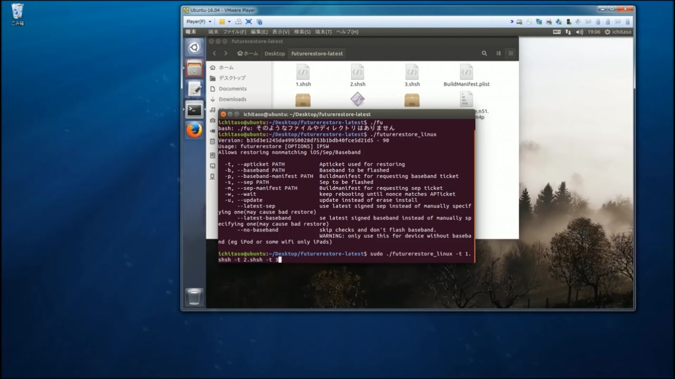Open the ファイル(F) menu in Ubuntu top bar
Screen dimensions: 675x379
pyautogui.click(x=234, y=32)
